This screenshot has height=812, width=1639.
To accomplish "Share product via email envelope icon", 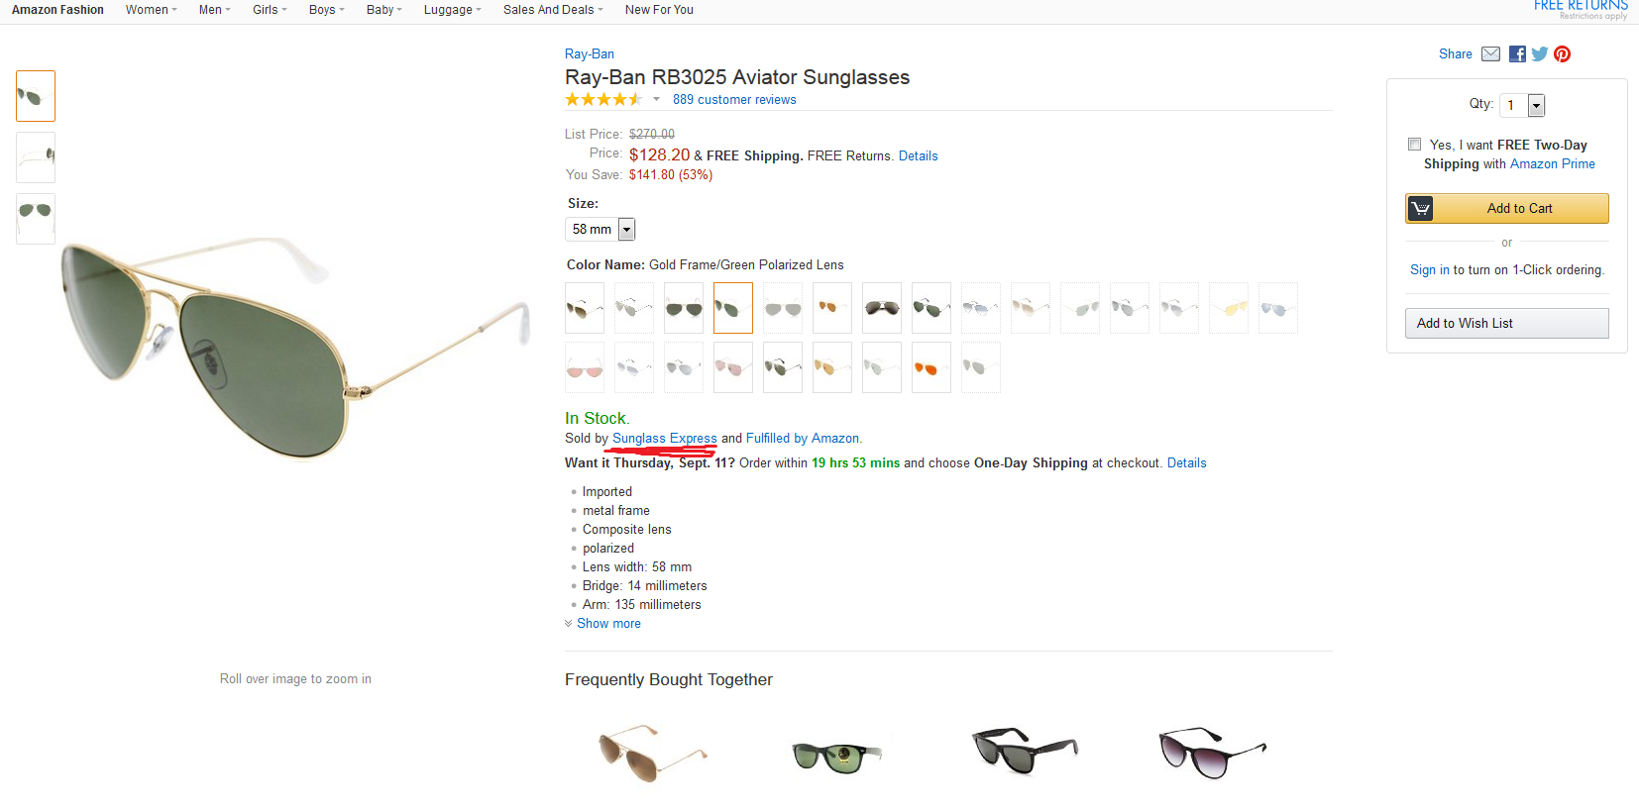I will coord(1490,53).
